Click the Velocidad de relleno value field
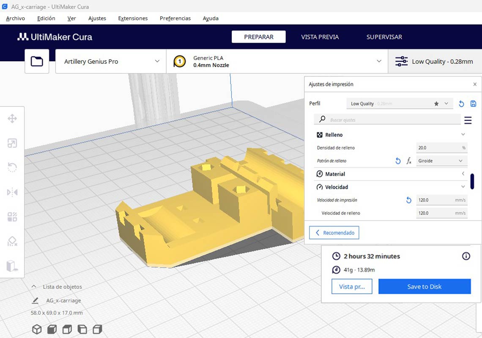482x338 pixels. click(x=442, y=213)
